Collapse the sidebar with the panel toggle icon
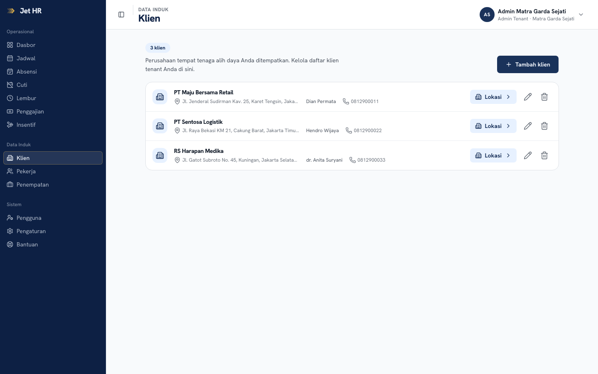Screen dimensions: 598x374 click(x=121, y=15)
